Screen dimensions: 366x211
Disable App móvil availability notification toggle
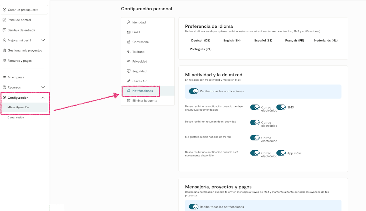281,153
